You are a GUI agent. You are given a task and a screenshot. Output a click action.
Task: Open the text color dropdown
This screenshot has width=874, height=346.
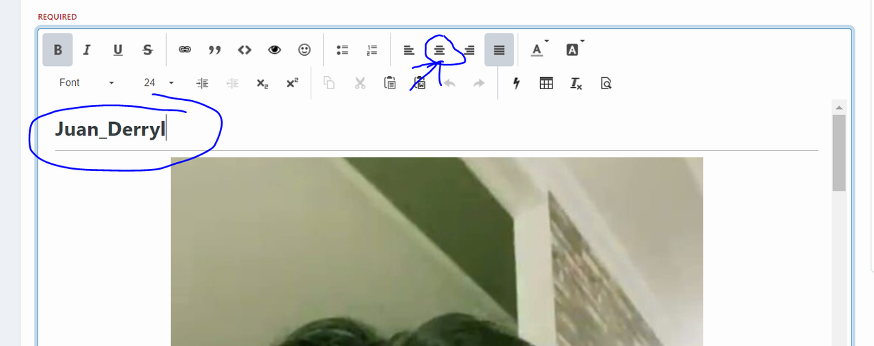(539, 50)
